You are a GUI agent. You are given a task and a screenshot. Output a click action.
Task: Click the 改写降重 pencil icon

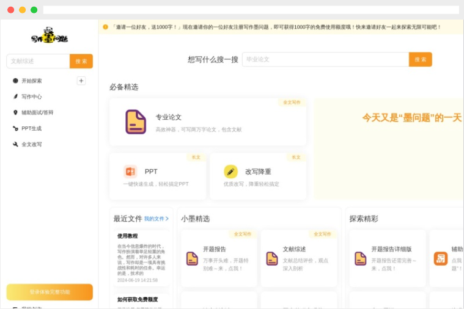[230, 172]
